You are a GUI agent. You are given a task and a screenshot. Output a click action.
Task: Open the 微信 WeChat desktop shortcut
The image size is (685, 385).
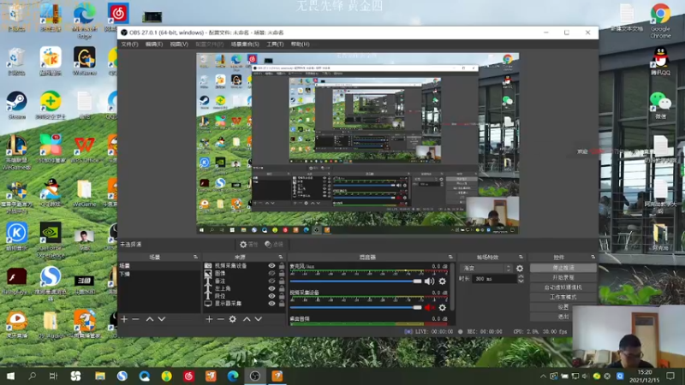[660, 105]
